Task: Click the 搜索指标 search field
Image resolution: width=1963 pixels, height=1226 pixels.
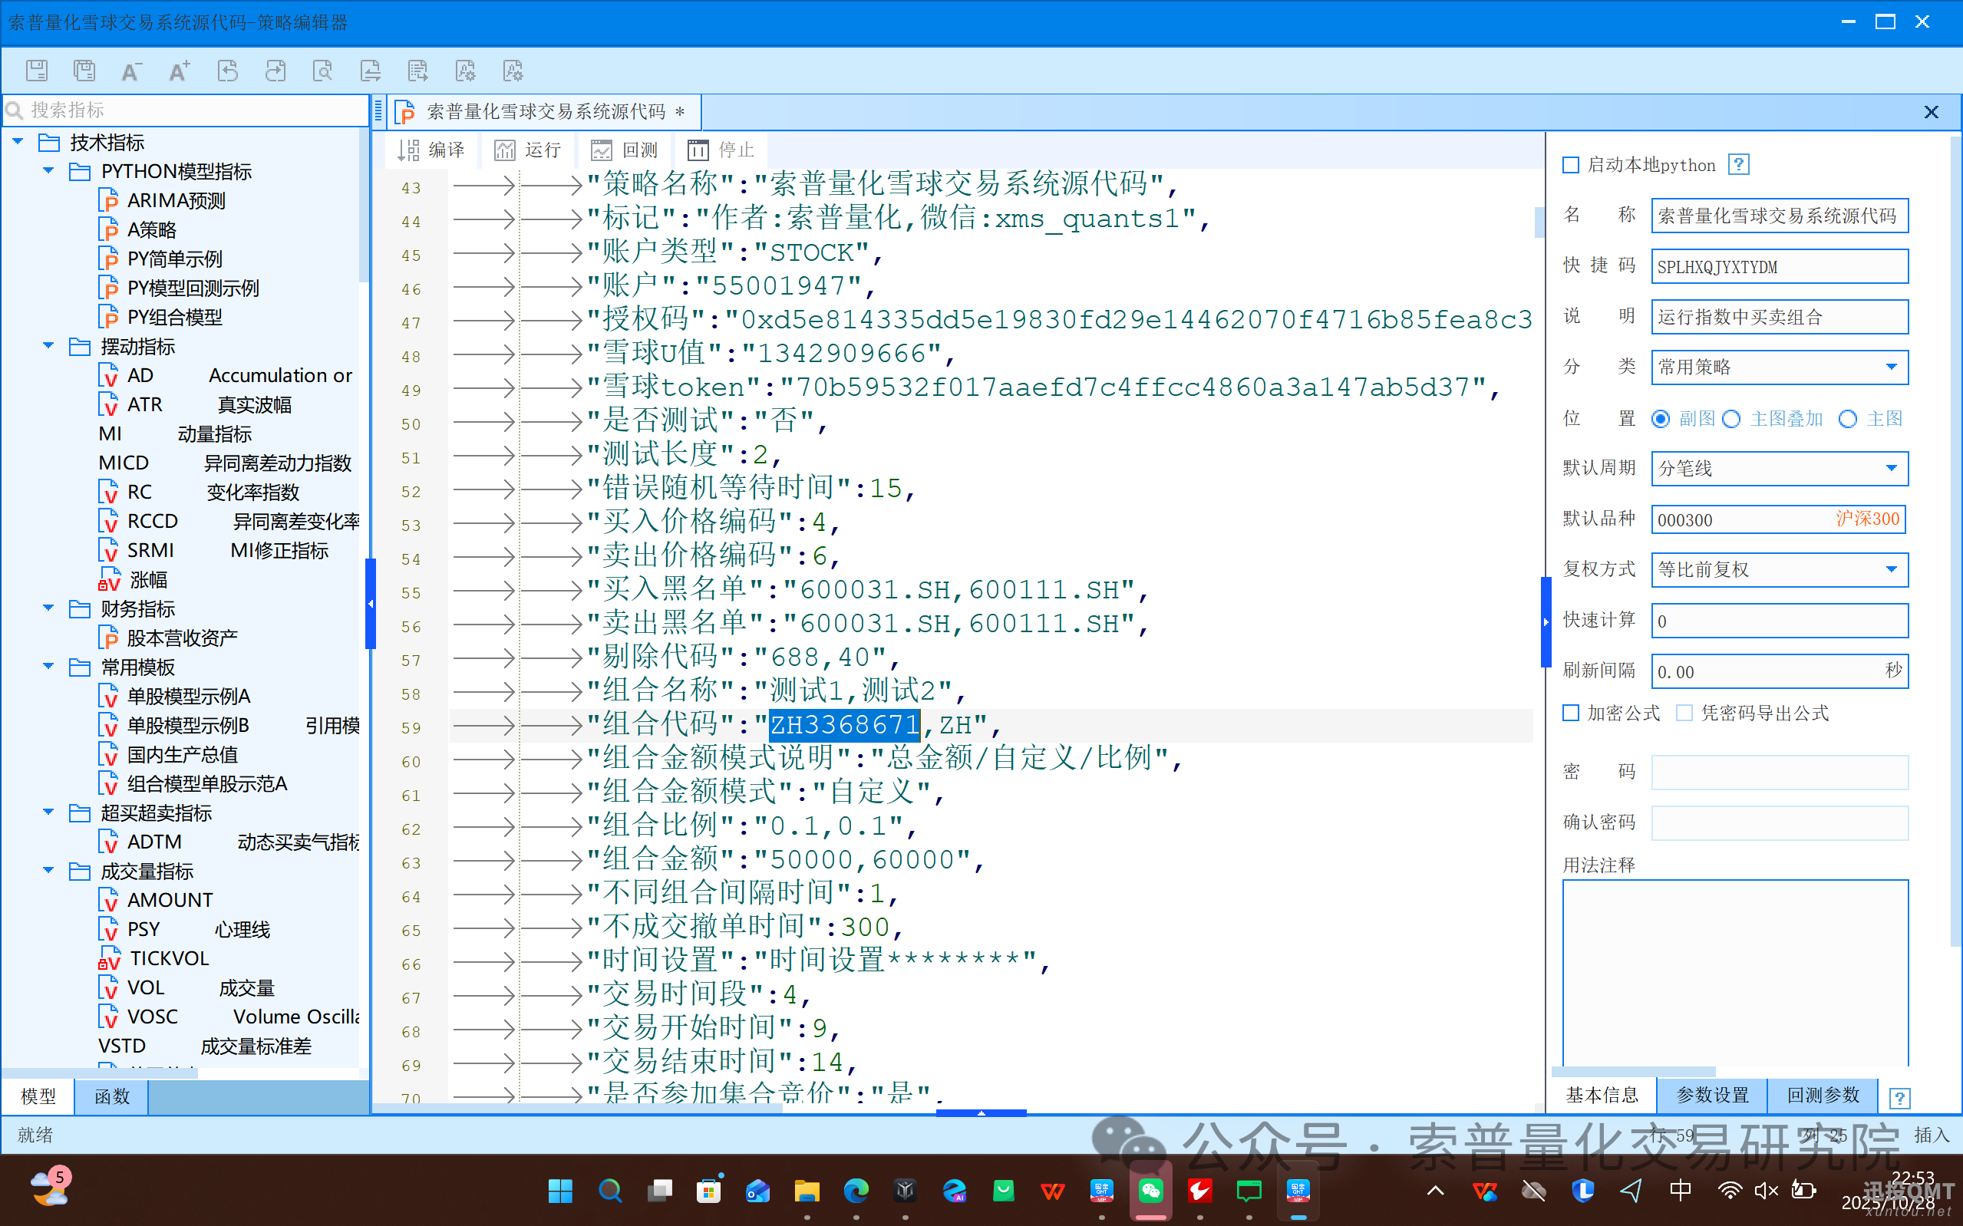Action: coord(186,110)
